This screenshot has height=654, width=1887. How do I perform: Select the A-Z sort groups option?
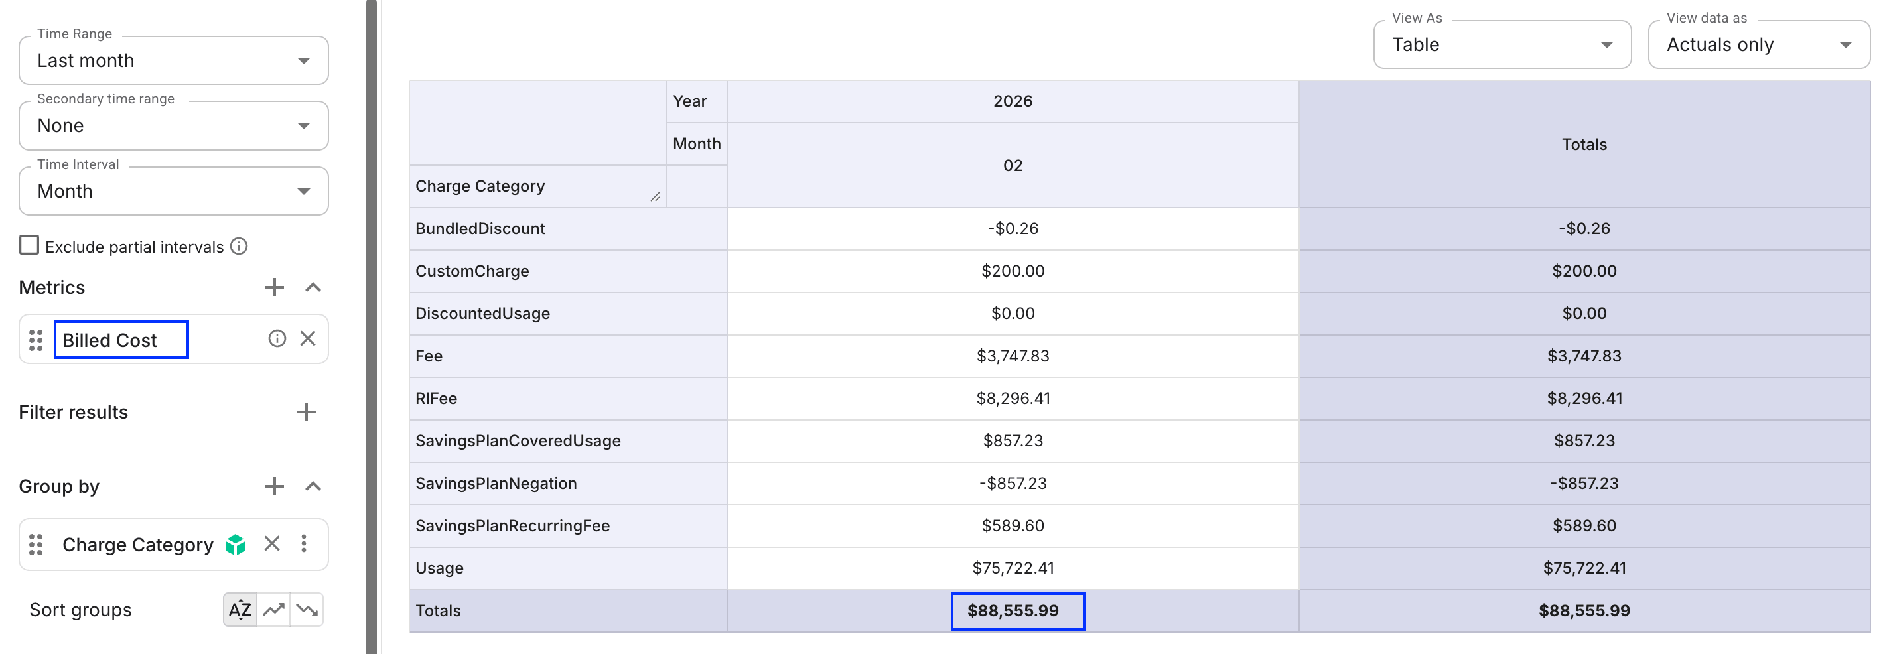[239, 609]
